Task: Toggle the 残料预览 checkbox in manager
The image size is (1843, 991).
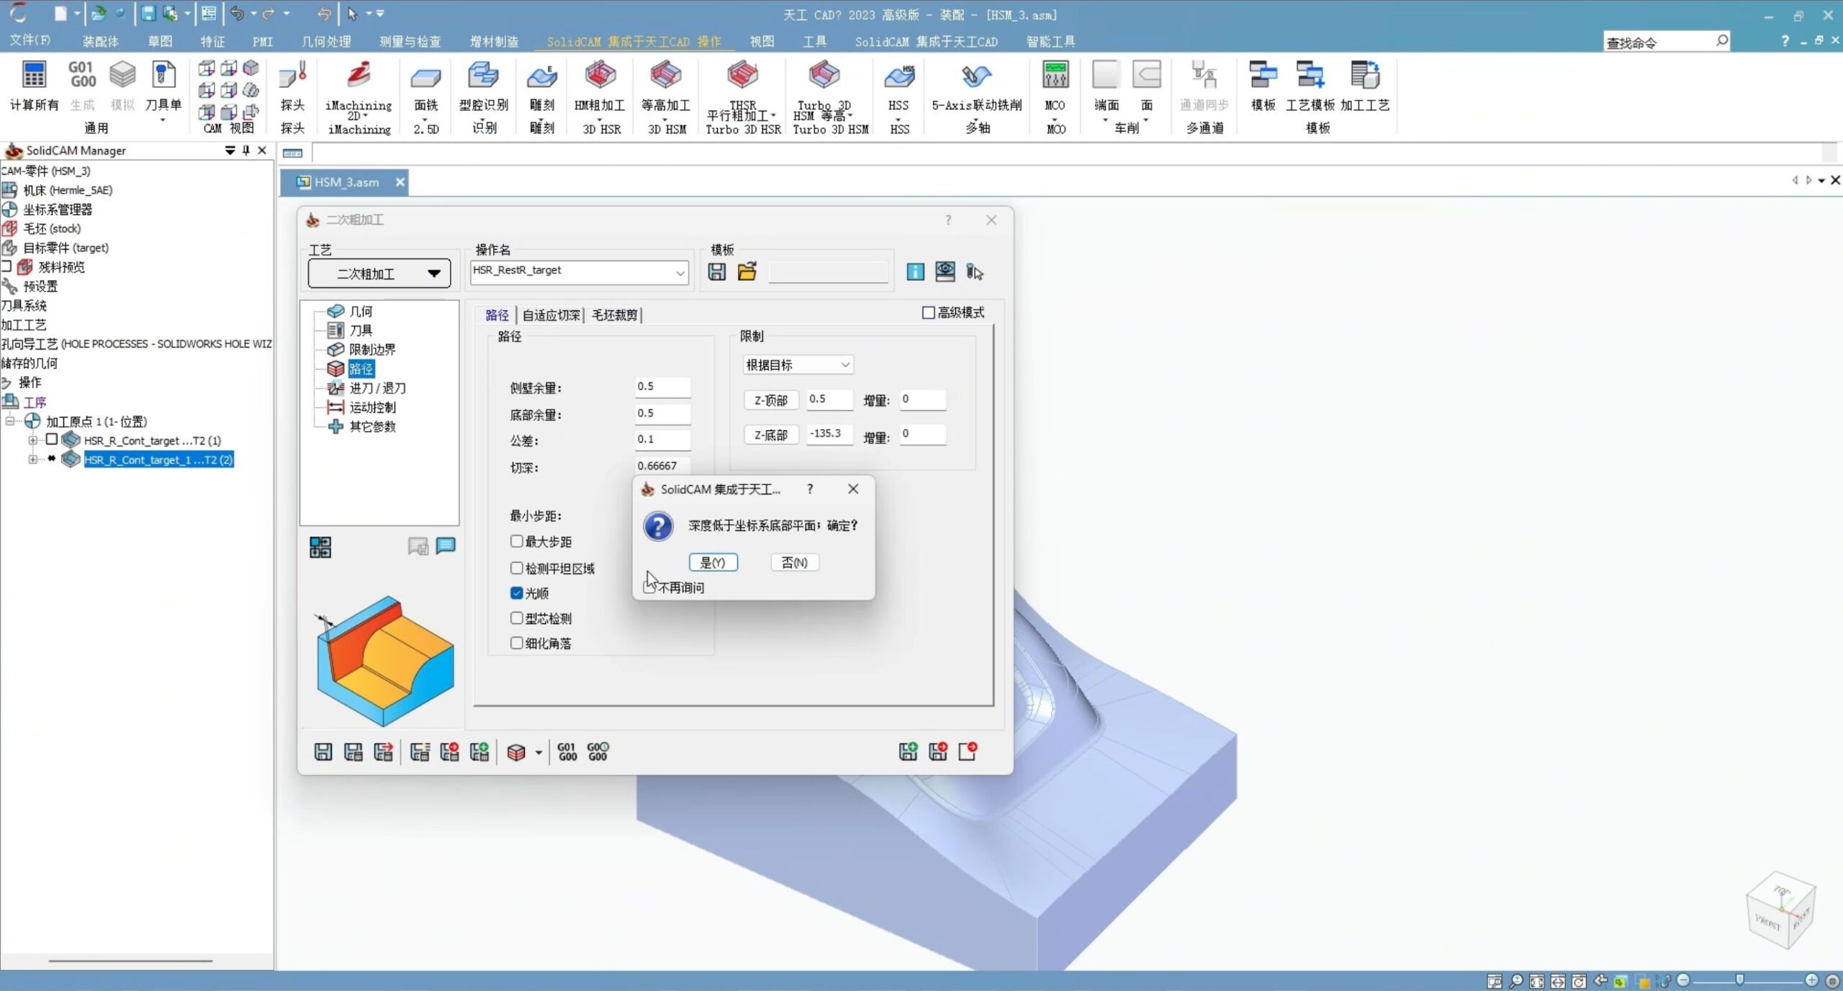Action: click(x=6, y=266)
